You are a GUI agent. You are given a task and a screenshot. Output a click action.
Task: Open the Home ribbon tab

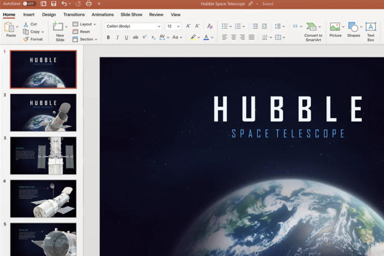pos(9,15)
